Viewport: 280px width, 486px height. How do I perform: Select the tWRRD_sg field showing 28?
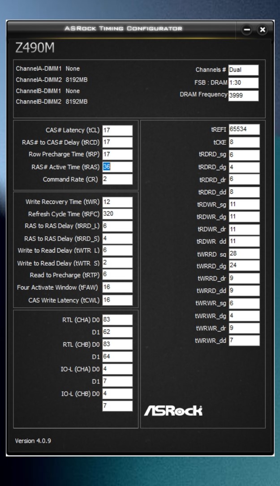(244, 254)
